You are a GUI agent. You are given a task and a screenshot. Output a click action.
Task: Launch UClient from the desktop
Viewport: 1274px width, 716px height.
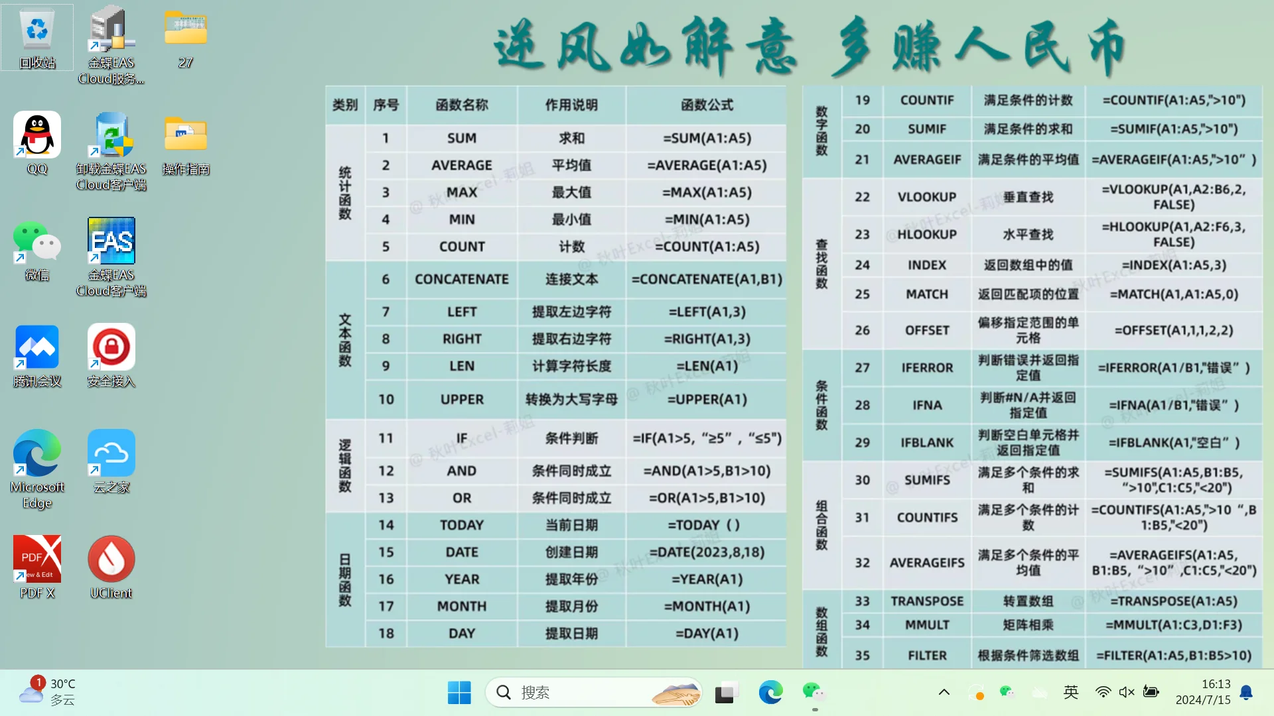111,559
